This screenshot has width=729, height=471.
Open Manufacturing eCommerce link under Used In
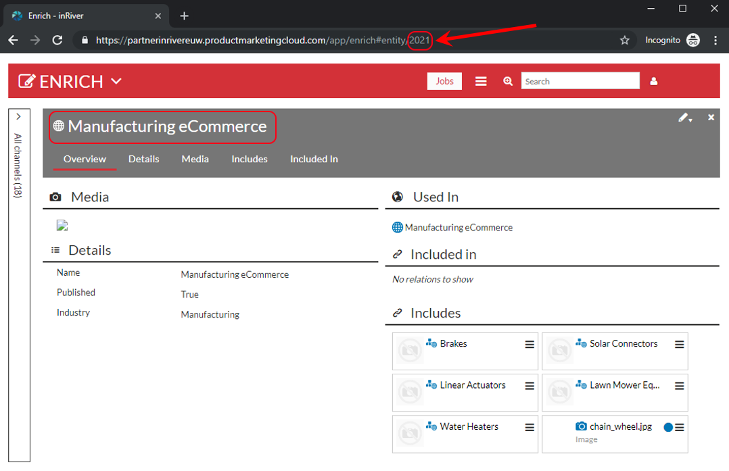pos(458,227)
